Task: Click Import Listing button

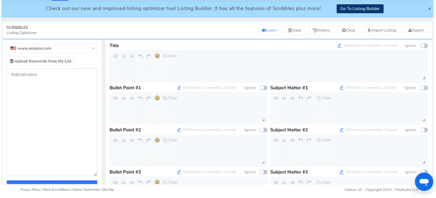Action: [382, 30]
